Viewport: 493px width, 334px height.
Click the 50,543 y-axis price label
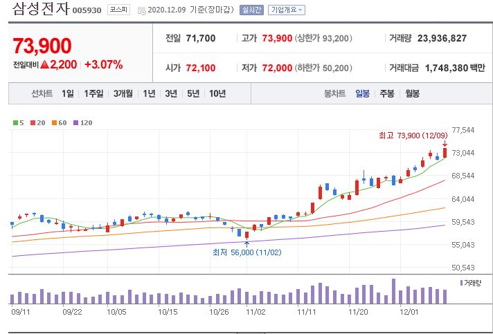tap(463, 268)
